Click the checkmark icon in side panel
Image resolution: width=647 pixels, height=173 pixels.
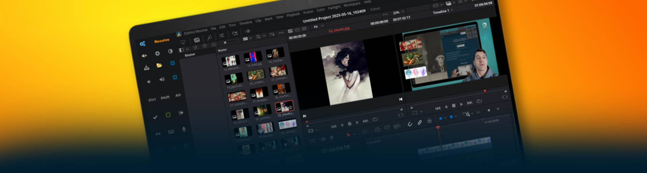click(155, 117)
